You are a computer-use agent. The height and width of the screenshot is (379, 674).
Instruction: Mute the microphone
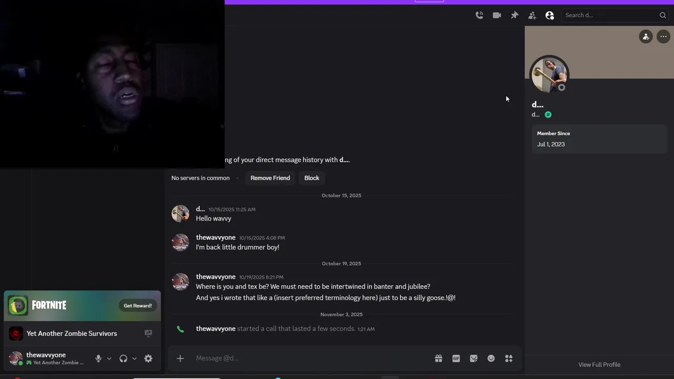pyautogui.click(x=98, y=358)
